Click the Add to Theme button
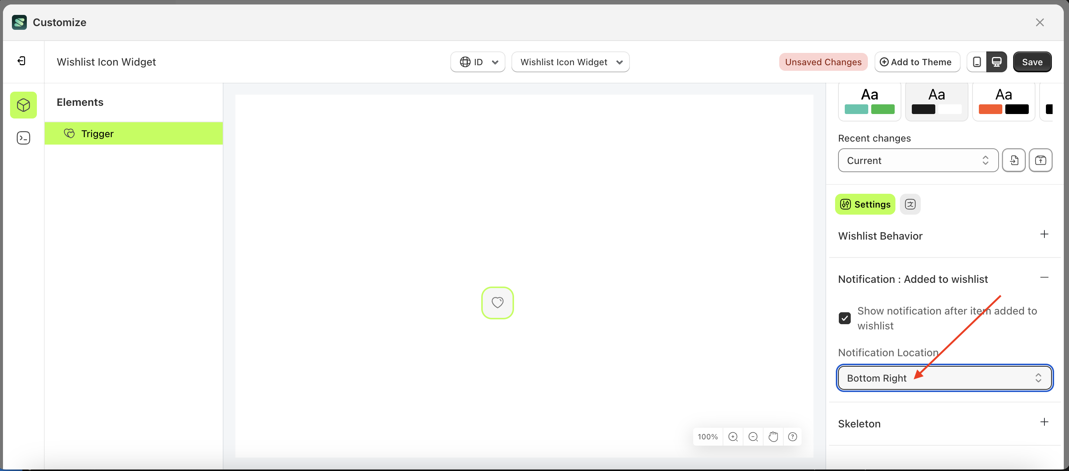 point(917,62)
